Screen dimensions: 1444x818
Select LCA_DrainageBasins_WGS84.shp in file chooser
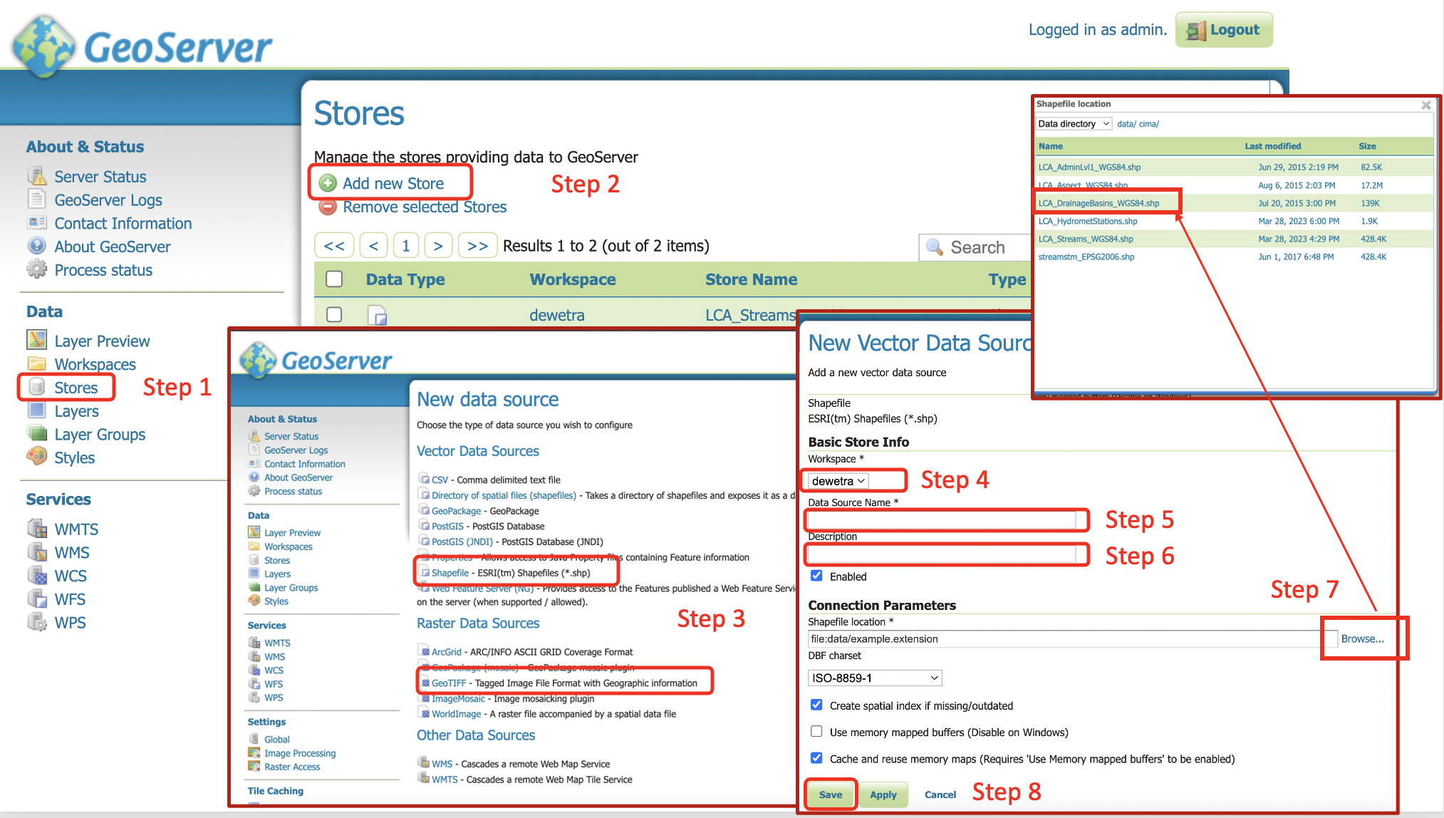(x=1098, y=203)
